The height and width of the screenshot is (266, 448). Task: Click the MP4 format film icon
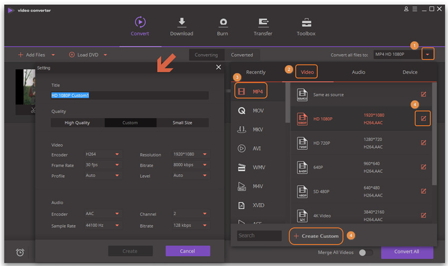[242, 91]
